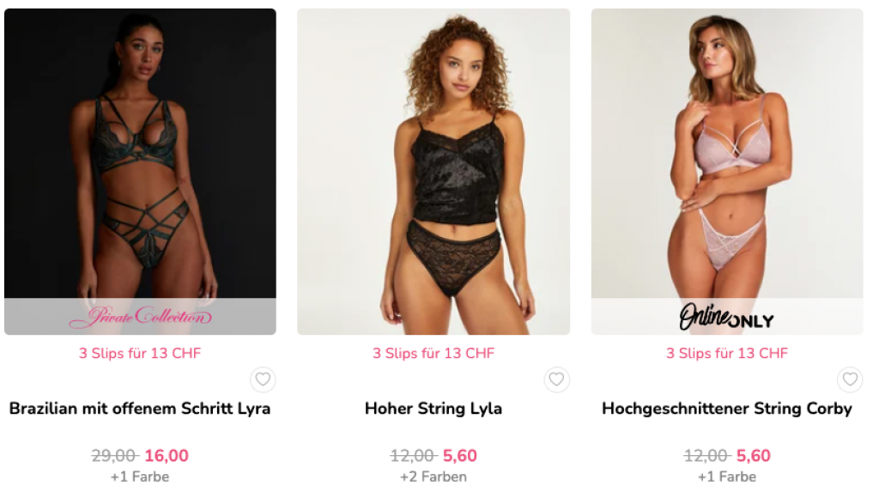Click heart icon for Hoher String Lyla
The image size is (879, 492).
point(556,380)
